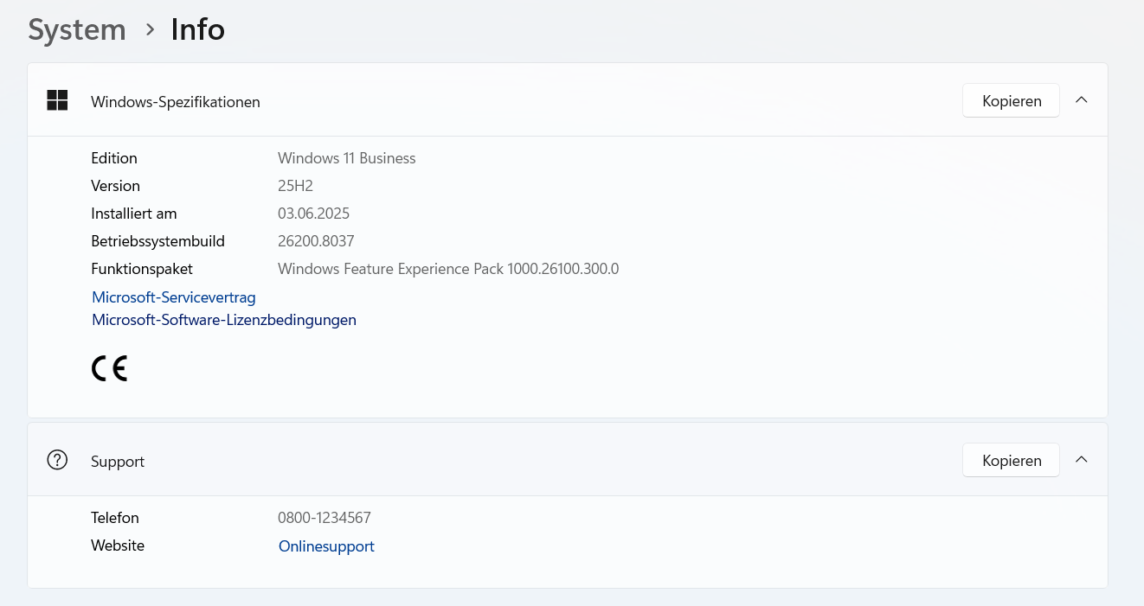Click the breadcrumb separator chevron
The image size is (1144, 606).
150,30
